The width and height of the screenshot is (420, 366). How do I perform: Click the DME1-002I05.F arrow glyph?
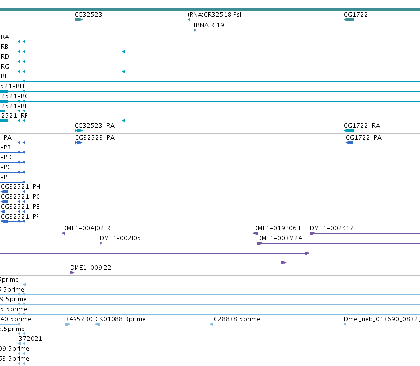101,243
